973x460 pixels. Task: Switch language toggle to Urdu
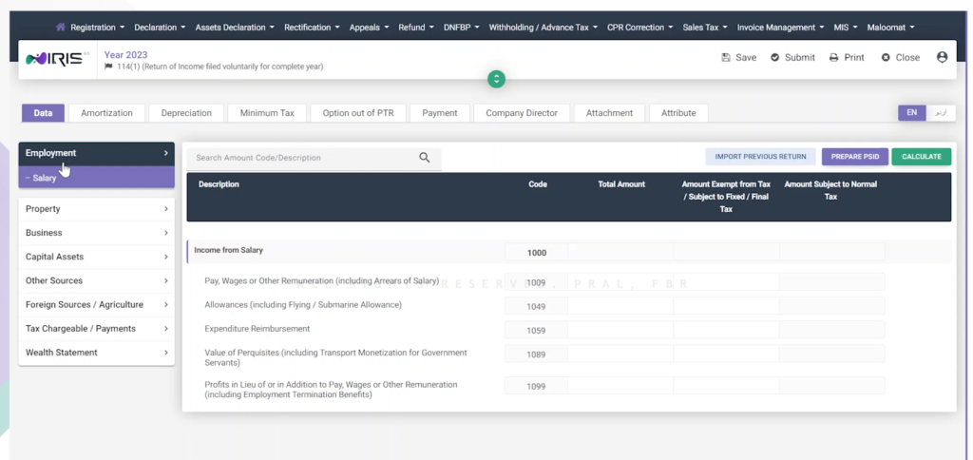(x=940, y=113)
